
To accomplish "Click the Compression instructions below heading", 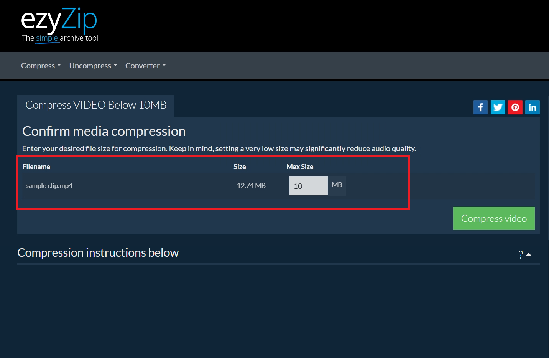I will click(x=98, y=252).
